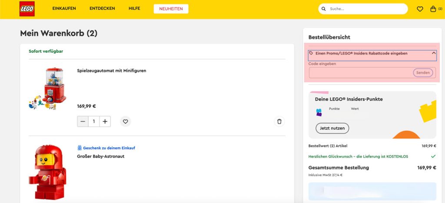Open the shopping bag cart icon
Screen dimensions: 445x203
[x=433, y=9]
